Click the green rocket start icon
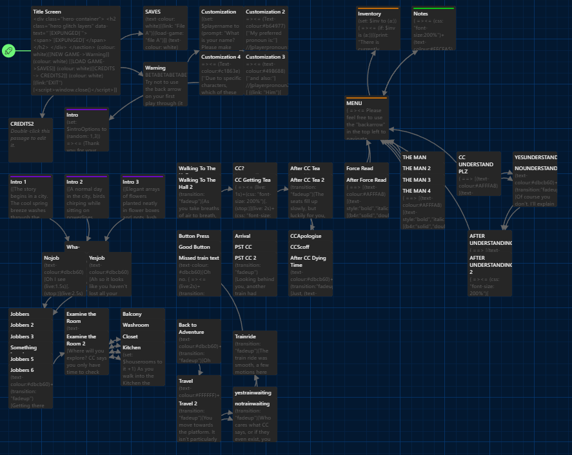This screenshot has height=455, width=572. pos(8,51)
